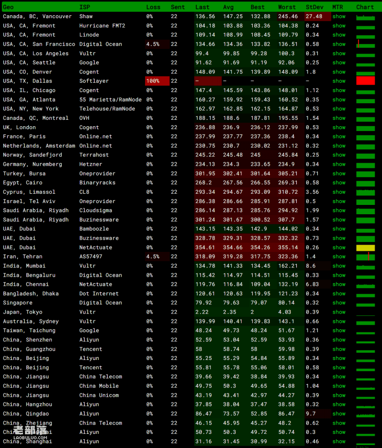
Task: Click the StDev column header
Action: point(314,7)
